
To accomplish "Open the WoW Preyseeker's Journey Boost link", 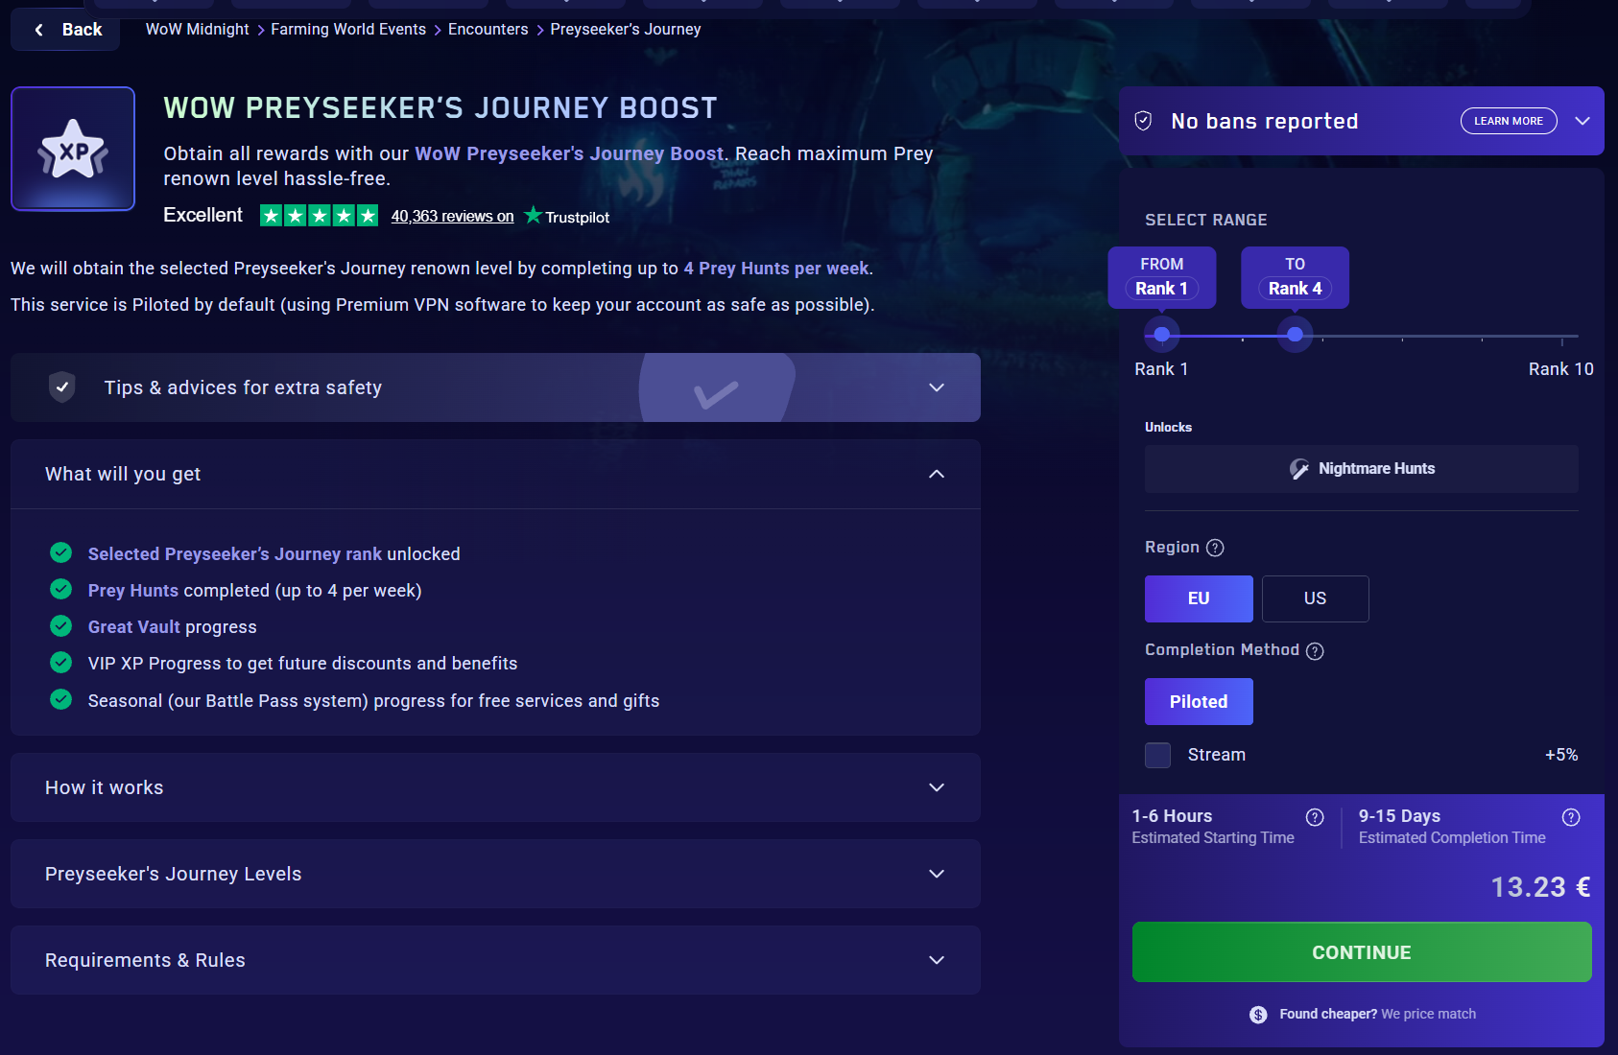I will (569, 153).
